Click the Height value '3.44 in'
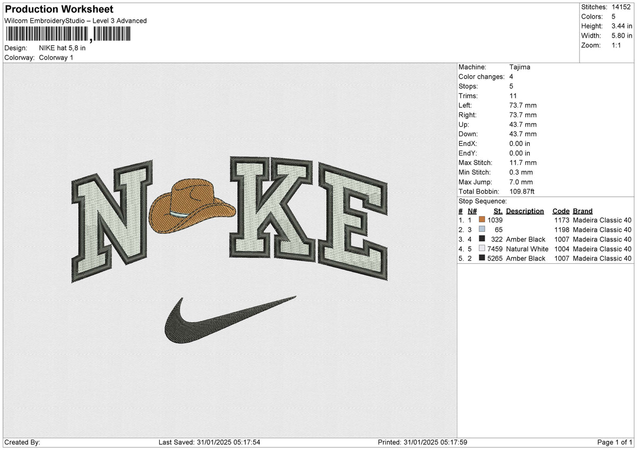This screenshot has height=450, width=637. click(x=621, y=26)
